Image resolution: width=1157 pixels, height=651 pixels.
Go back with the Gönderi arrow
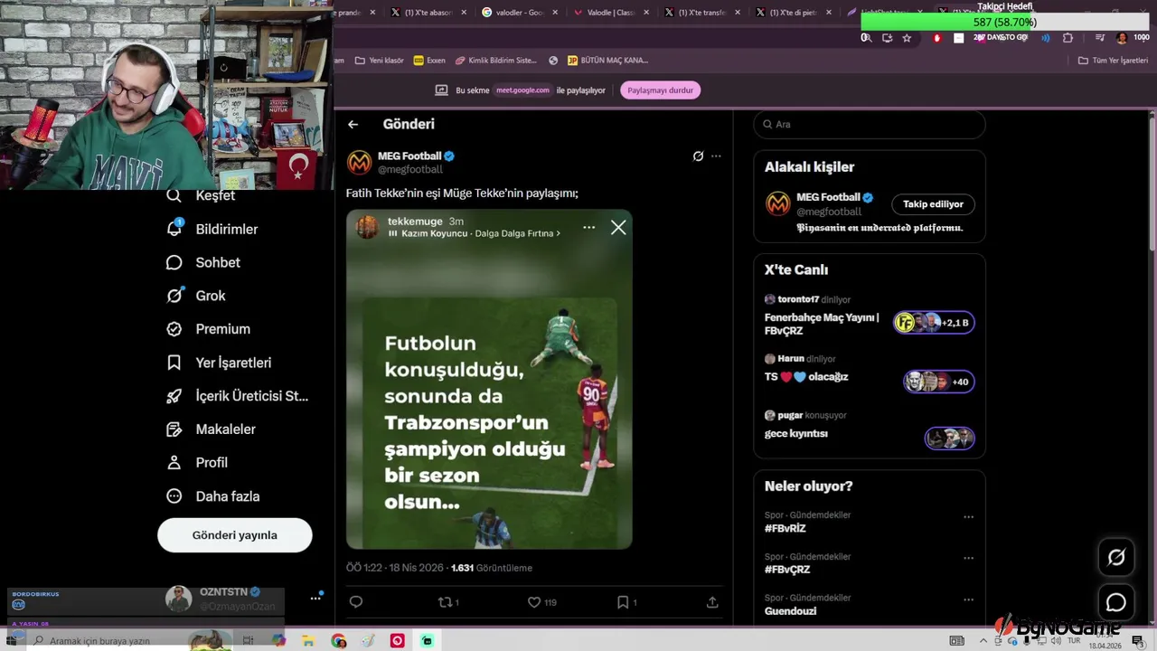click(x=353, y=125)
